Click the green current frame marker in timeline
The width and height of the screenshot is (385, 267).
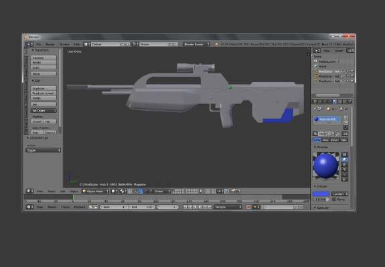pos(73,197)
